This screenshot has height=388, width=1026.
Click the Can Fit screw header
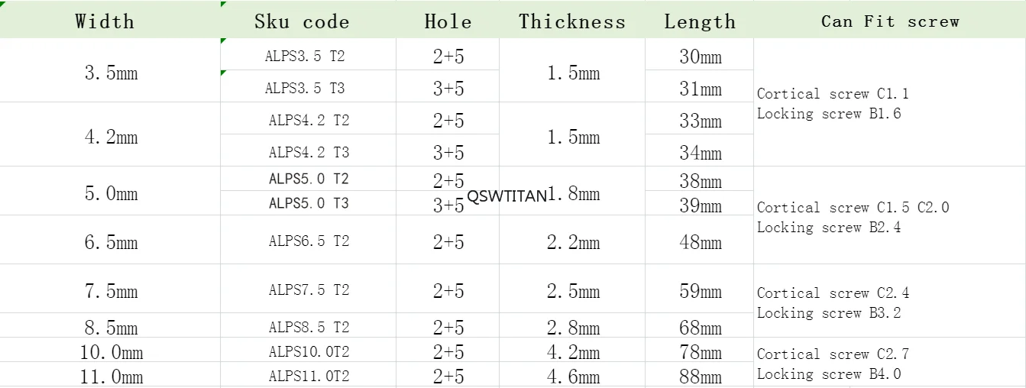pos(890,19)
